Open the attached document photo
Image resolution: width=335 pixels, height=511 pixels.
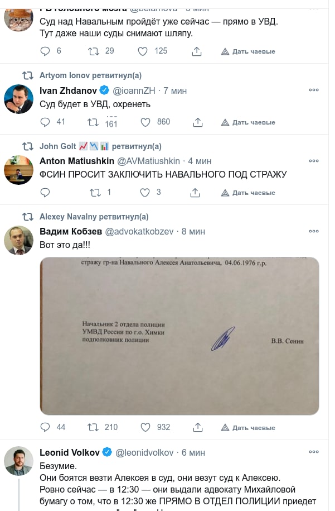point(179,336)
